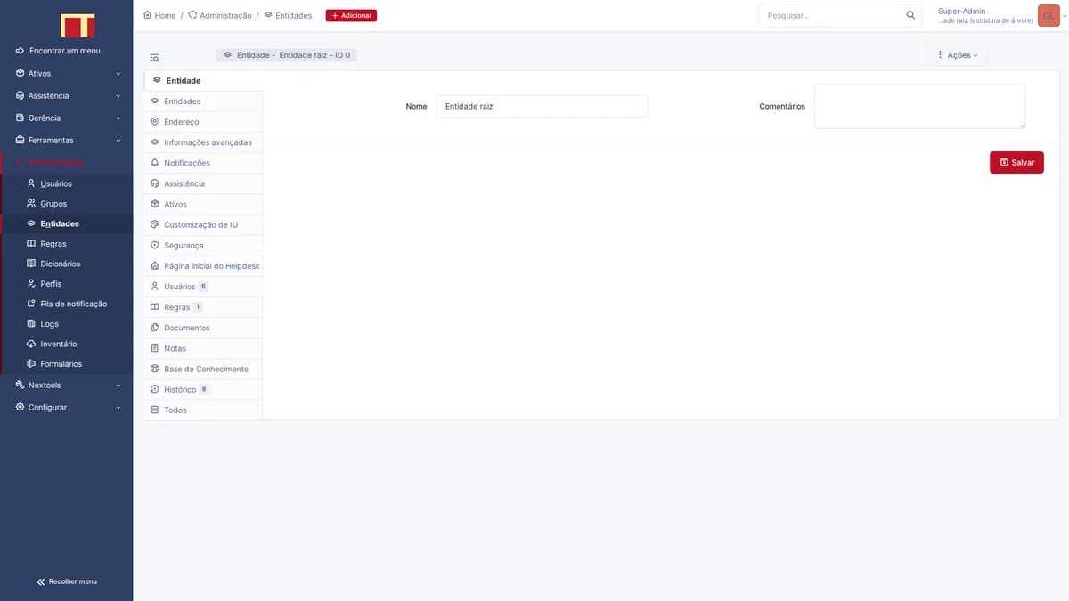Screen dimensions: 1069x601
Task: Click the list search filter icon
Action: point(154,58)
